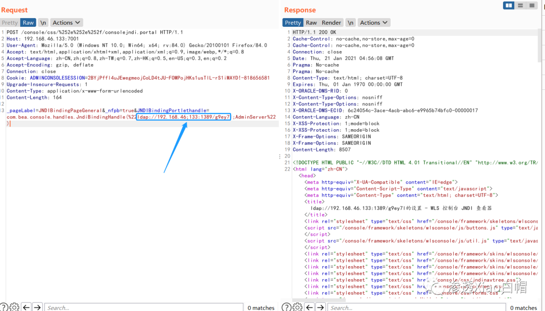Expand Response Actions dropdown
This screenshot has height=311, width=545.
(x=373, y=23)
